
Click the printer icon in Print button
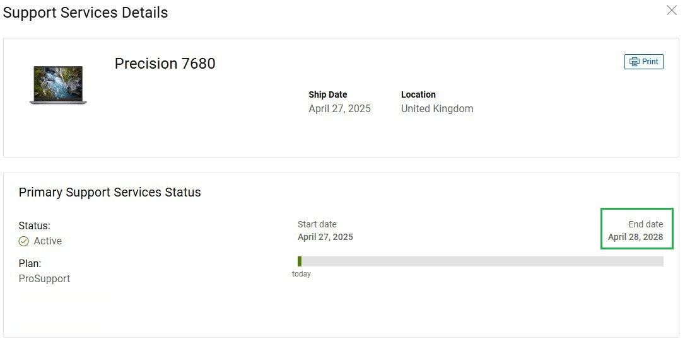[x=635, y=62]
